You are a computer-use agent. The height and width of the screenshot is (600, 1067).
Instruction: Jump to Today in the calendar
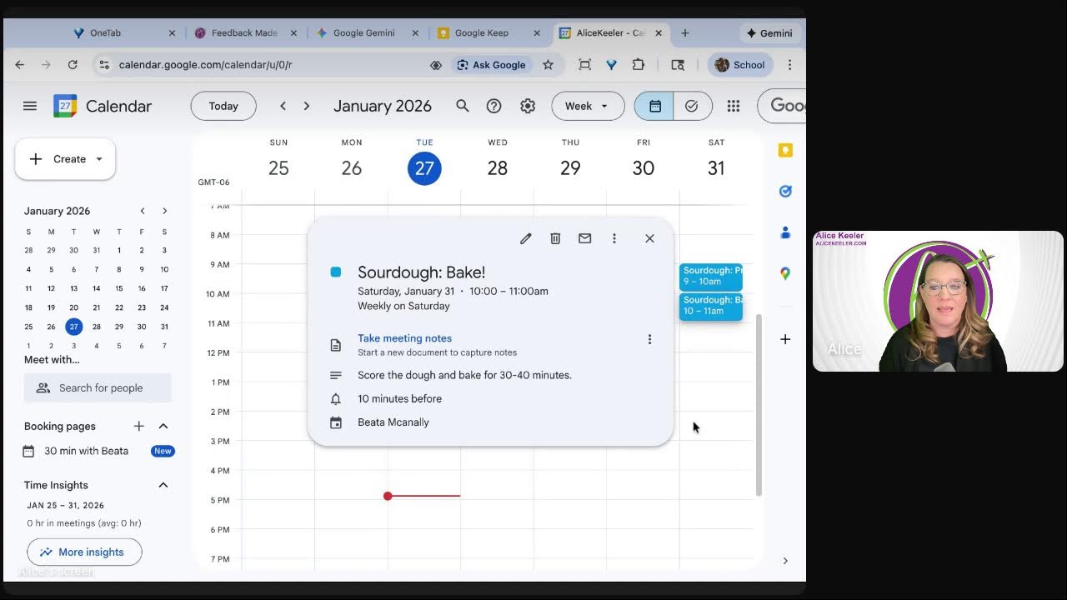[223, 106]
